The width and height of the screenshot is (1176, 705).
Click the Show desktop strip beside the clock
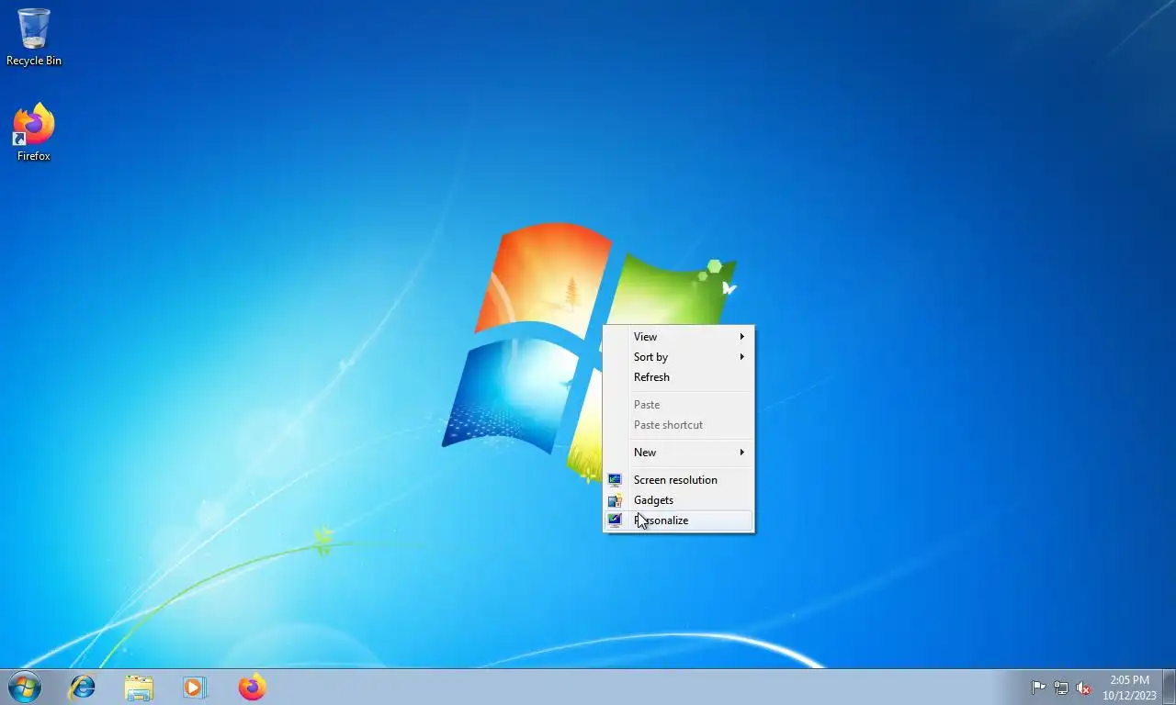[x=1169, y=688]
